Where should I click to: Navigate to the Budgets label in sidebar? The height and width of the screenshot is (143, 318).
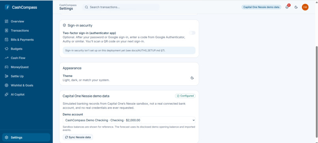coord(17,49)
